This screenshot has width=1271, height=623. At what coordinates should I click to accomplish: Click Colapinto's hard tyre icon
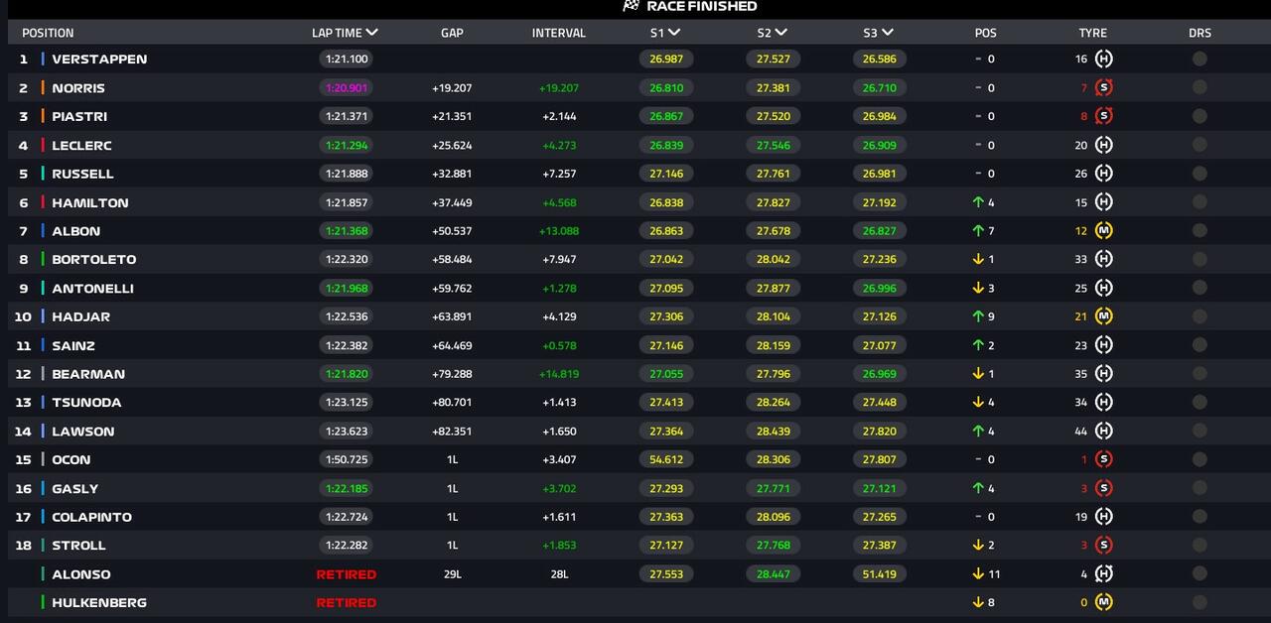pyautogui.click(x=1103, y=517)
